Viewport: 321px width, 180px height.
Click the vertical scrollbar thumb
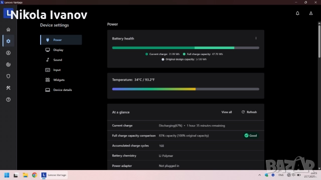coord(319,41)
